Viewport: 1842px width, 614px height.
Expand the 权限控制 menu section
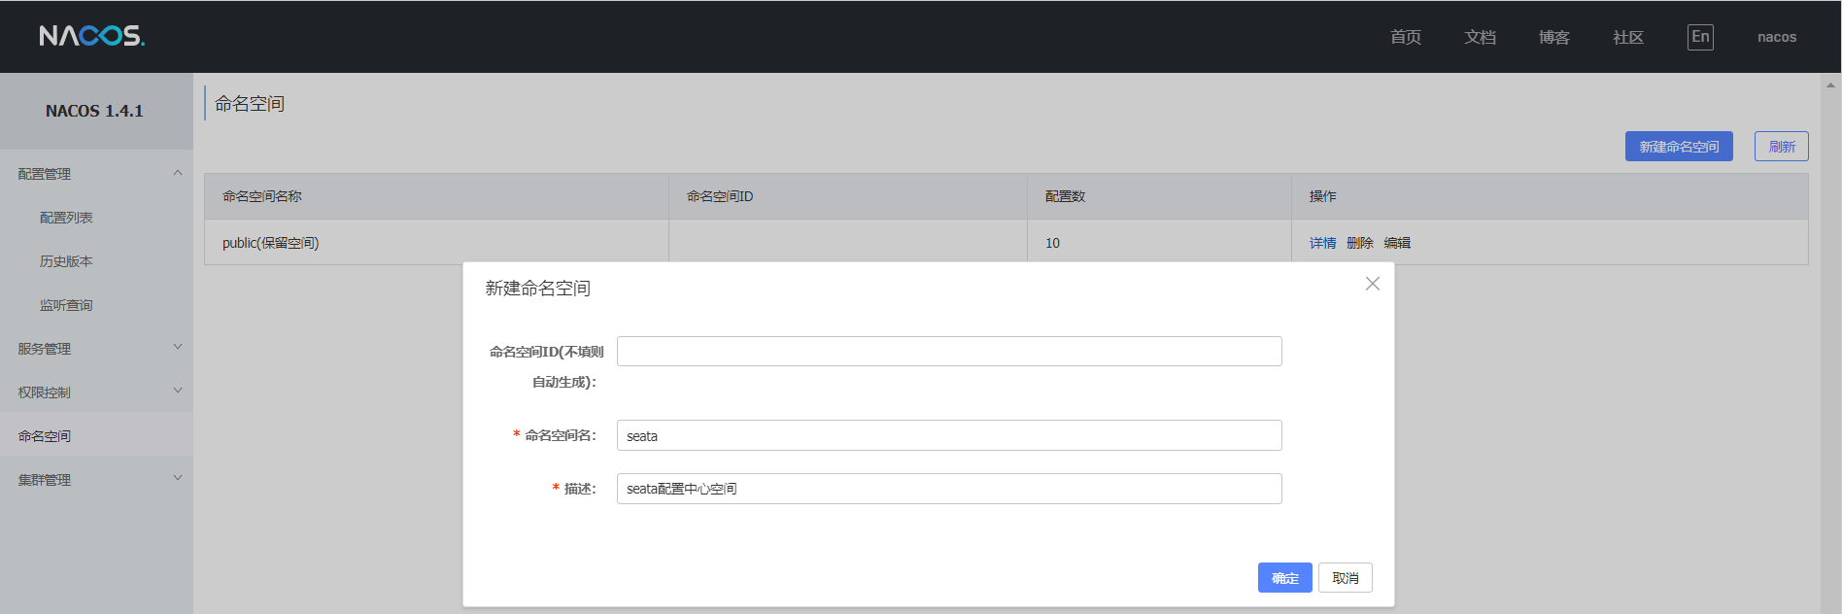click(x=178, y=392)
